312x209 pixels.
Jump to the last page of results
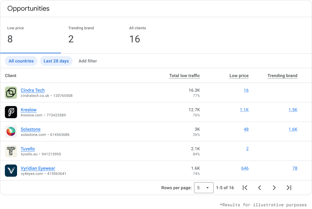pos(289,188)
